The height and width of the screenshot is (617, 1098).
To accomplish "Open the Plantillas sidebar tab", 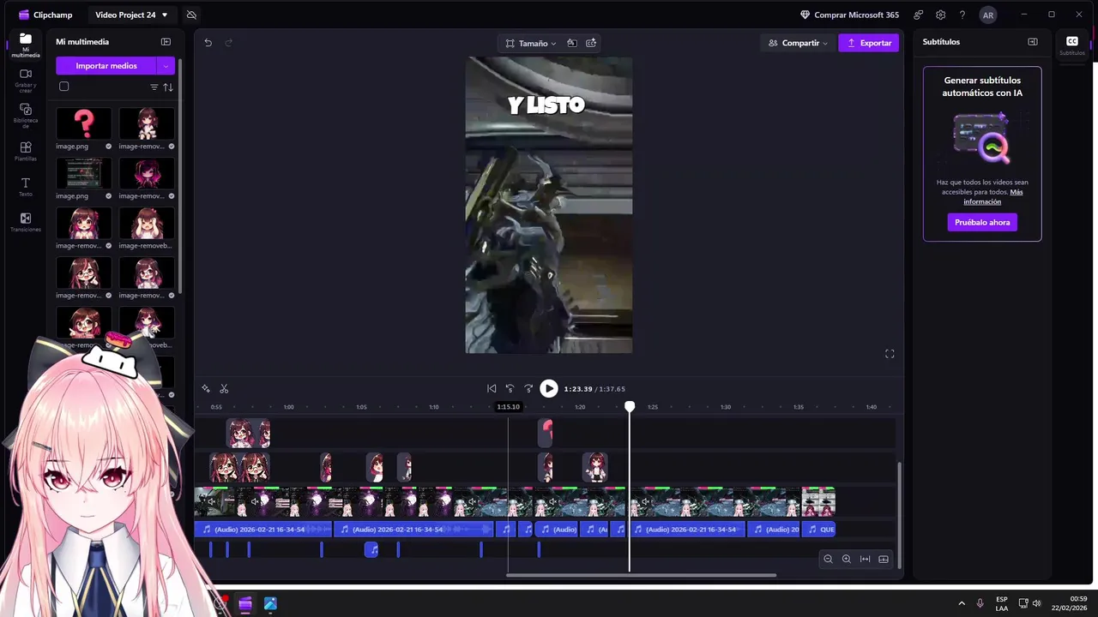I will 26,152.
